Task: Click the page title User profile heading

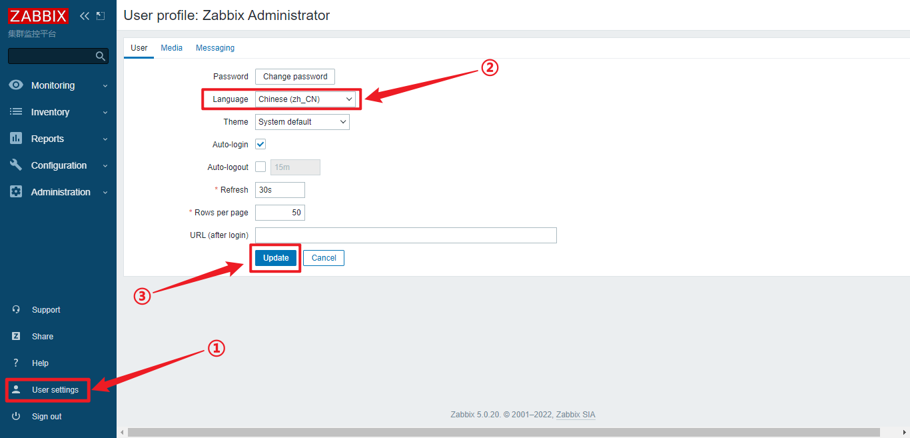Action: [x=227, y=15]
